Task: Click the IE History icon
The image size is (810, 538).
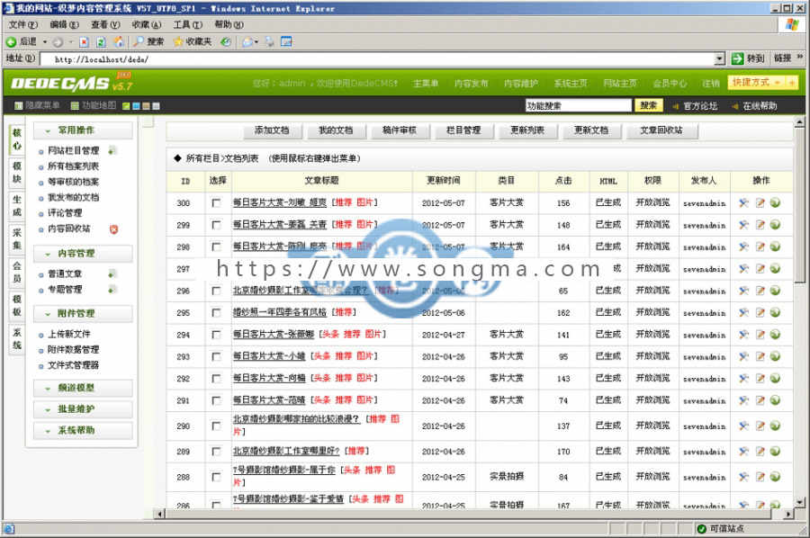Action: (x=226, y=41)
